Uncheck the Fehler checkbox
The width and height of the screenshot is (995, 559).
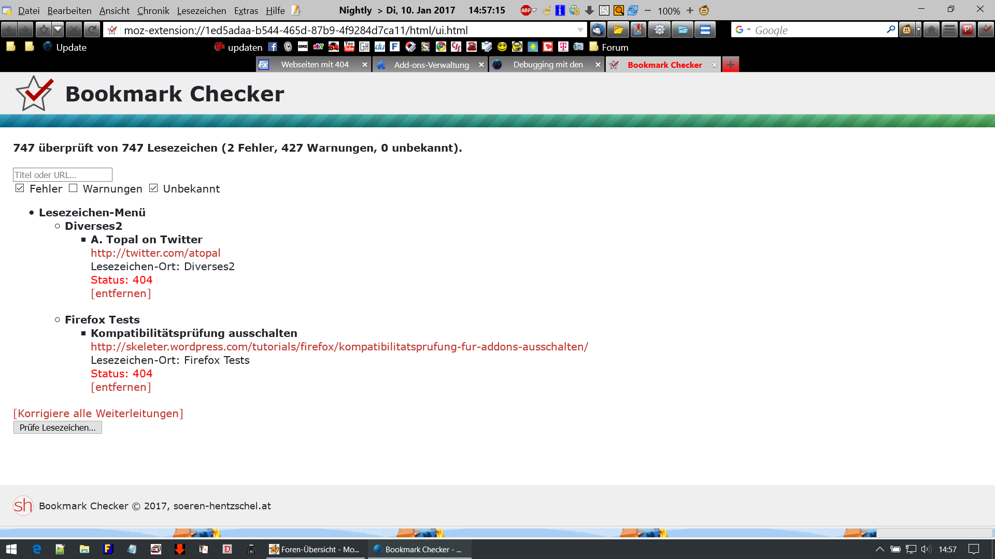(20, 188)
